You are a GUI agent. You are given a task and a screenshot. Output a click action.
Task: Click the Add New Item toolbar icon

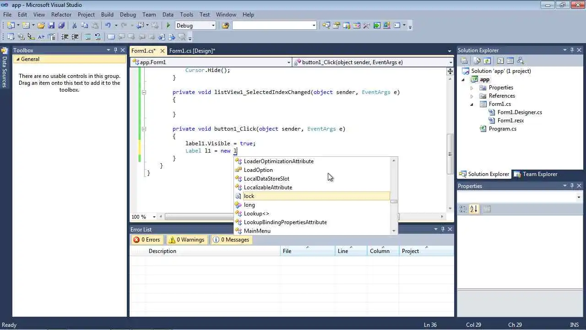[x=26, y=26]
